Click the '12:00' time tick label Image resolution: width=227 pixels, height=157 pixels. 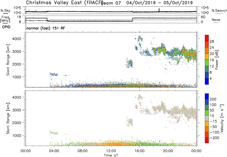coord(111,151)
